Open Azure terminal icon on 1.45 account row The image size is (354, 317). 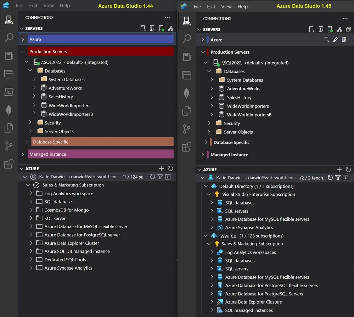pos(345,178)
